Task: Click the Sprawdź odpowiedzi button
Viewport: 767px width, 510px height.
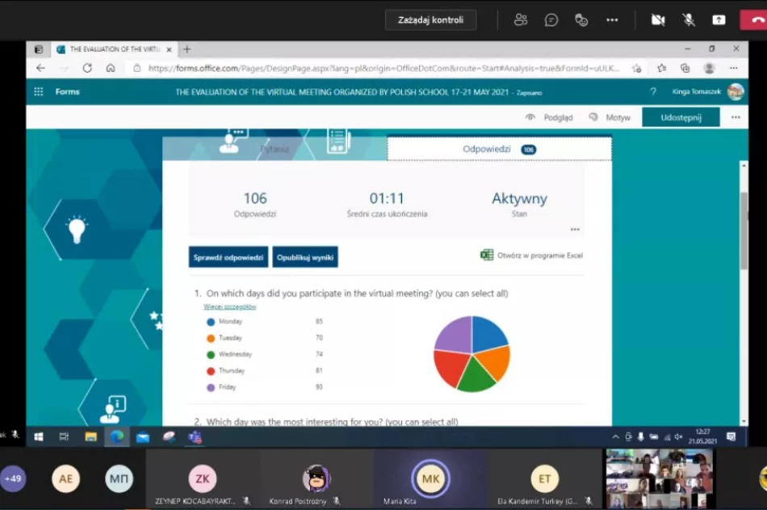Action: tap(228, 257)
